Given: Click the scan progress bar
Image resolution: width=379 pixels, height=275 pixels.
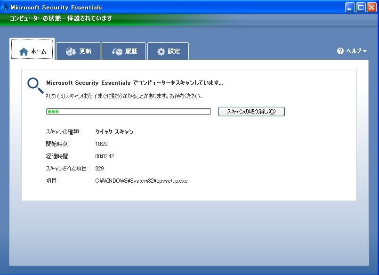Looking at the screenshot, I should point(129,112).
